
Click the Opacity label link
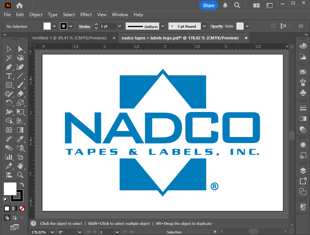pyautogui.click(x=217, y=26)
